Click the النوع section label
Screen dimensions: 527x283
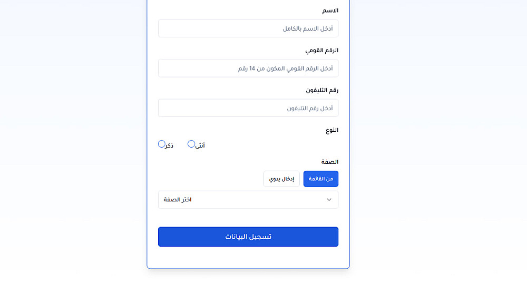(x=330, y=130)
